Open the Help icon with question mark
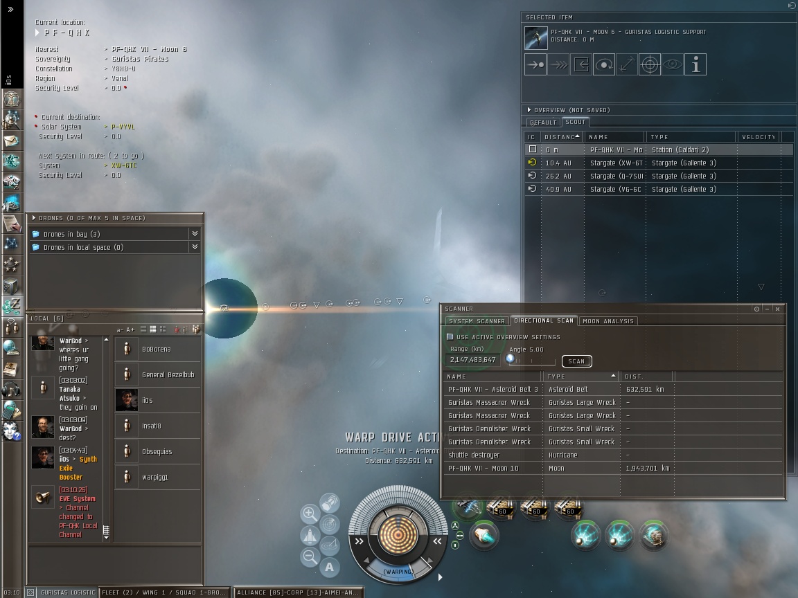798x598 pixels. click(11, 431)
